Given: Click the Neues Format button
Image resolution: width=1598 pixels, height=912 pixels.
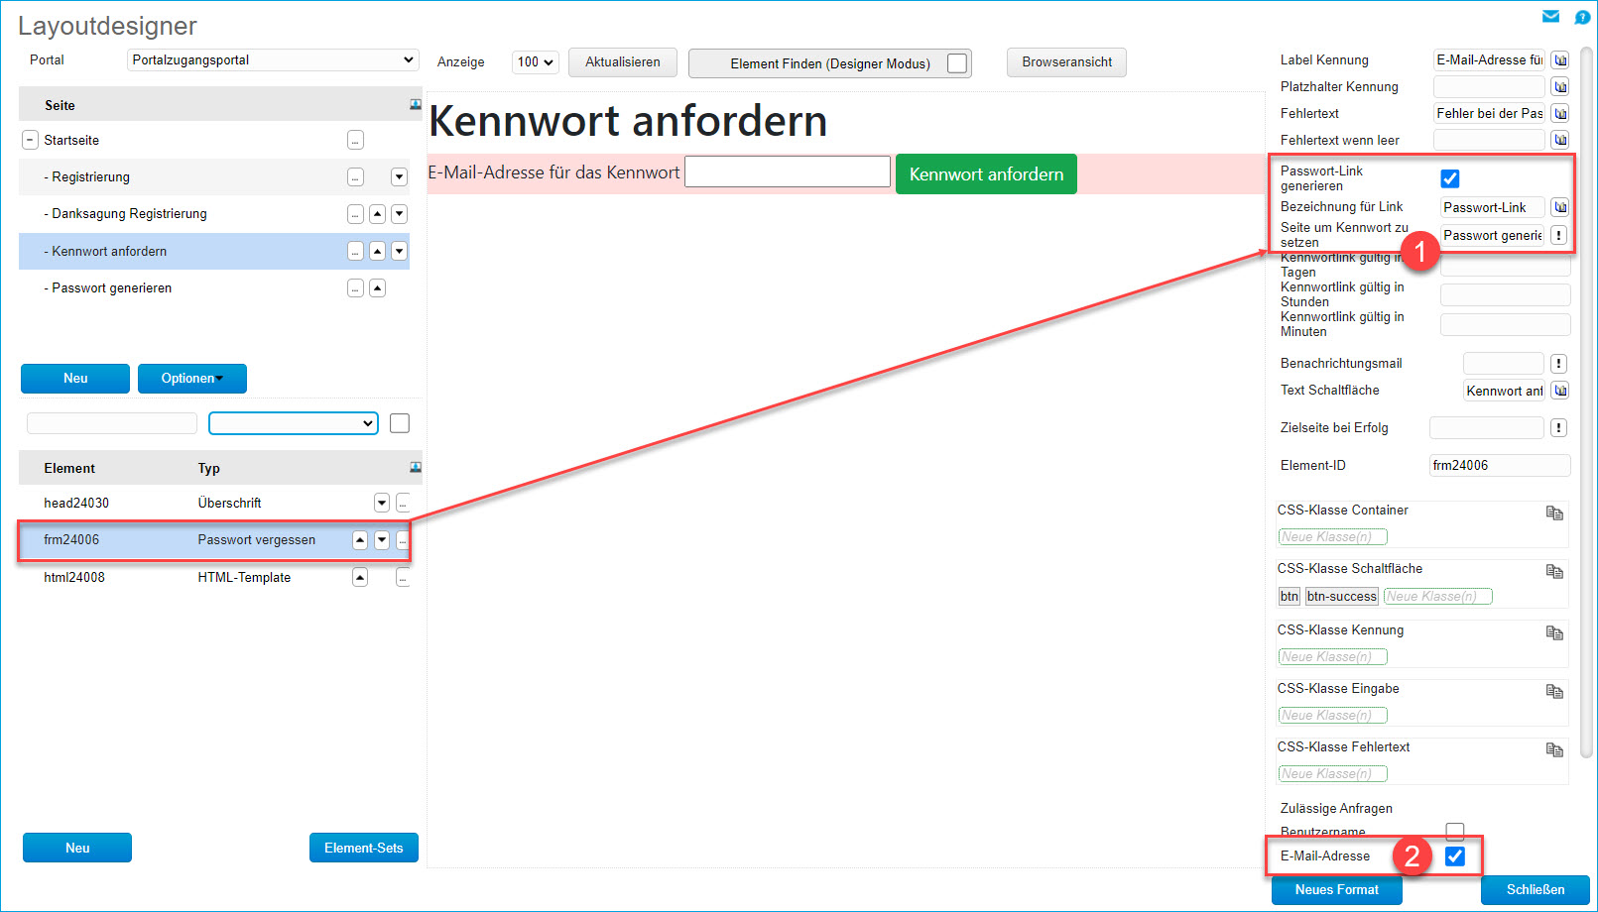Looking at the screenshot, I should (1337, 890).
